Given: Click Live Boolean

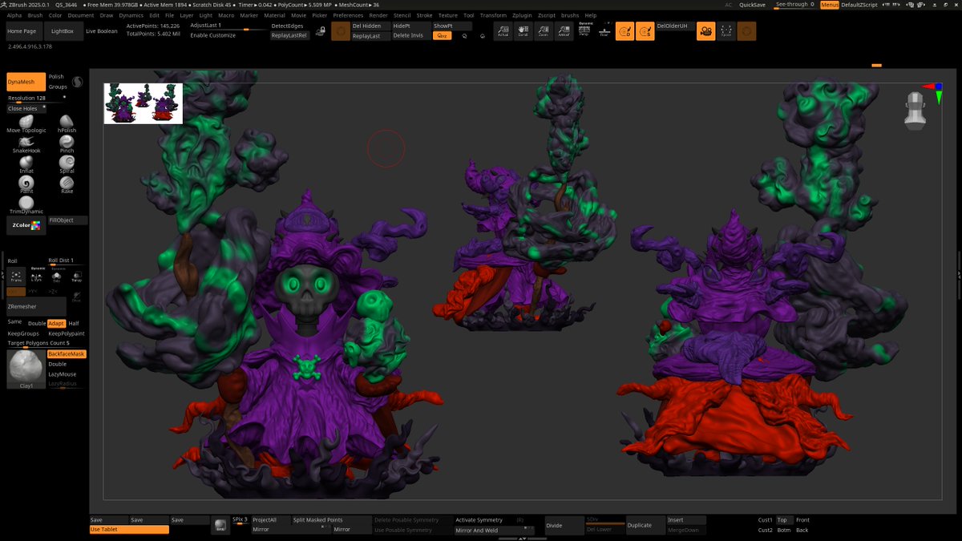Looking at the screenshot, I should pyautogui.click(x=102, y=31).
